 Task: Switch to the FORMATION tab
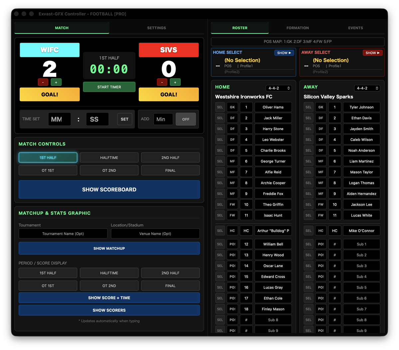pos(298,28)
